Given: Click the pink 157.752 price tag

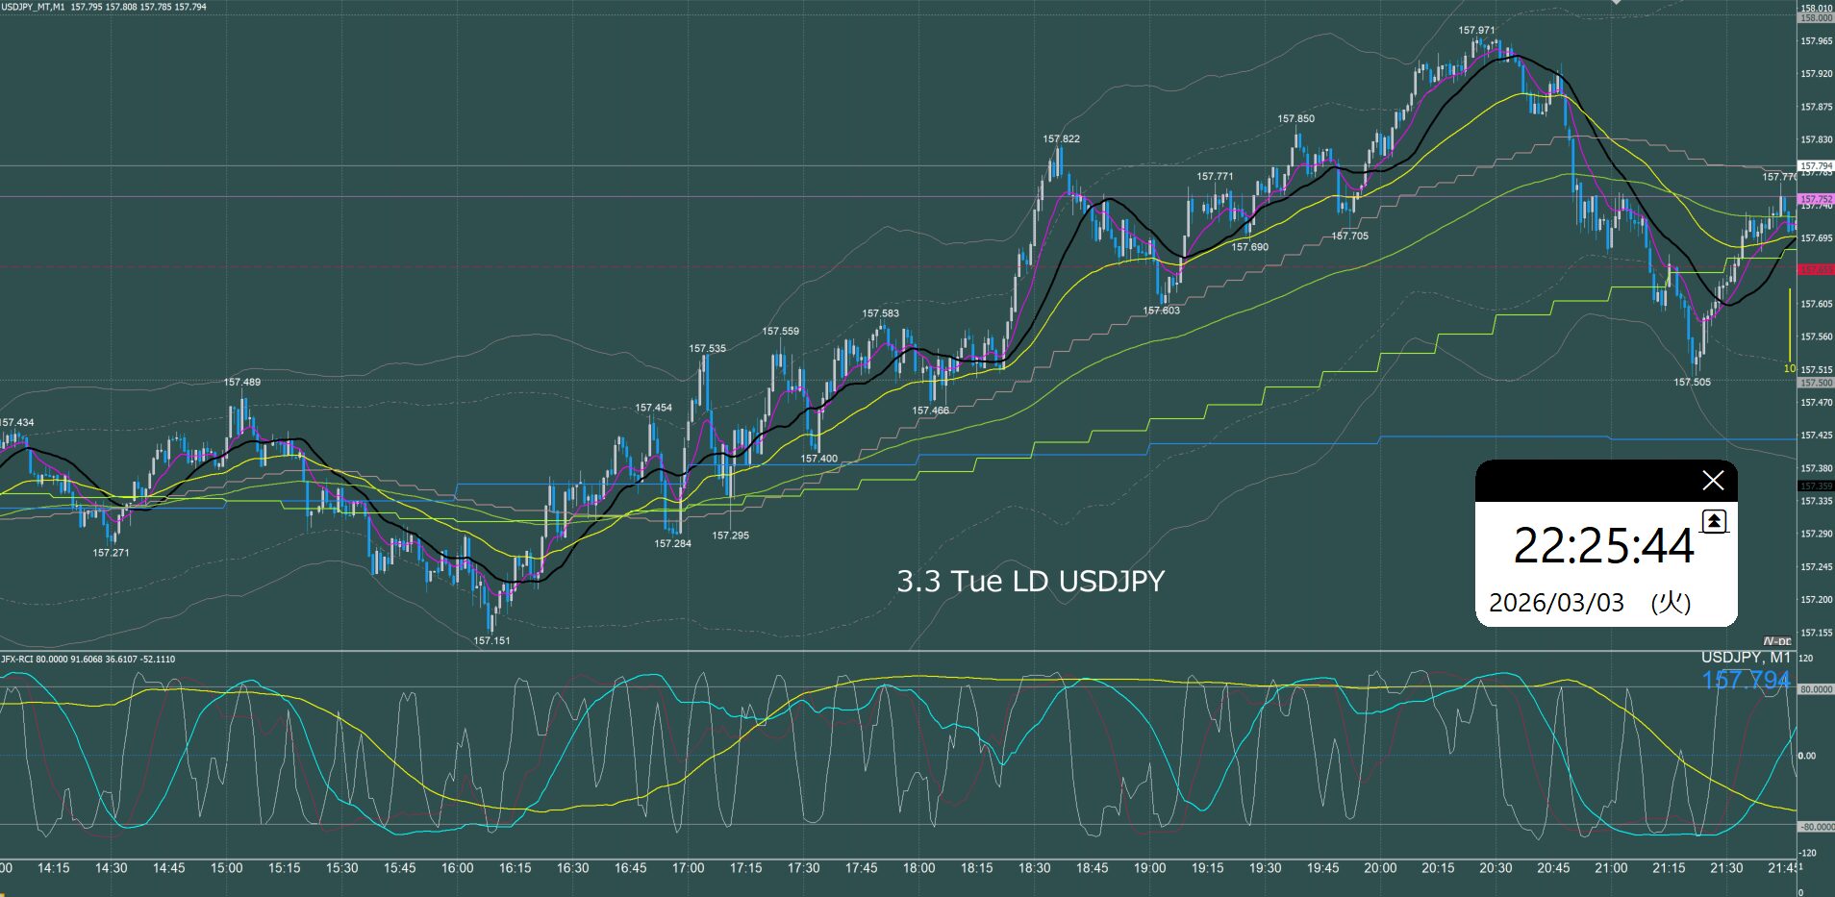Looking at the screenshot, I should click(1816, 199).
